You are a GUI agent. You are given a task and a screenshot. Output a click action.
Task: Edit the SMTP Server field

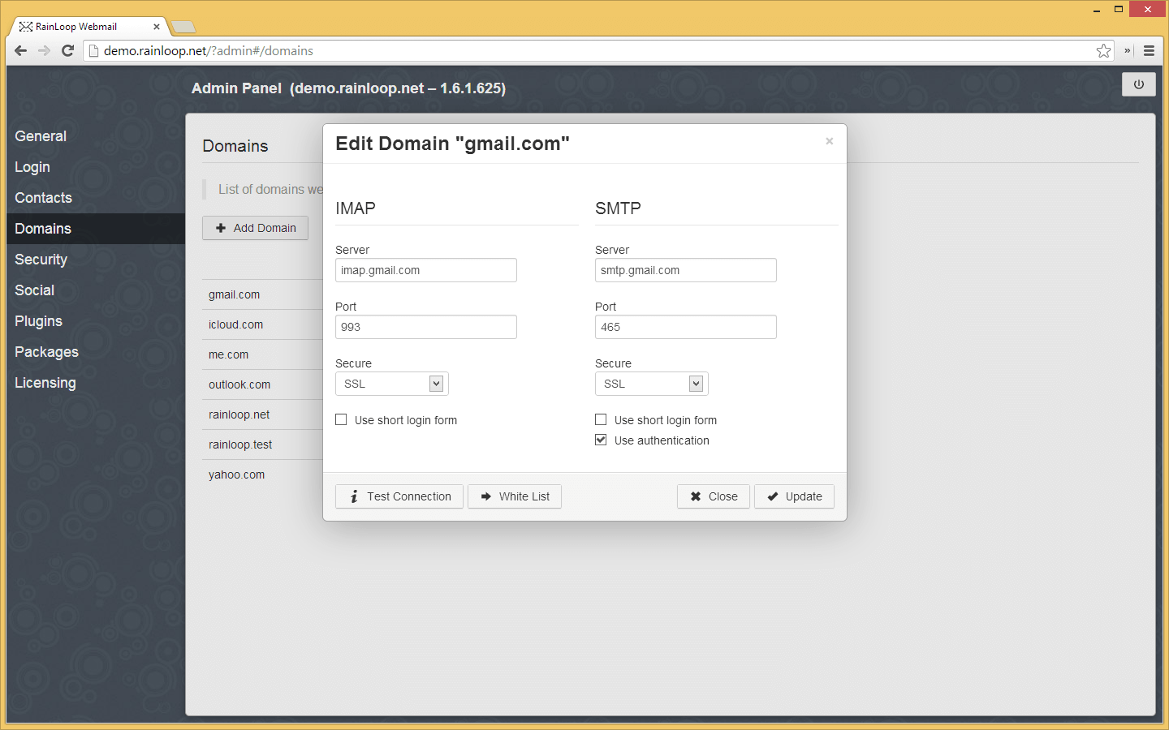(686, 270)
